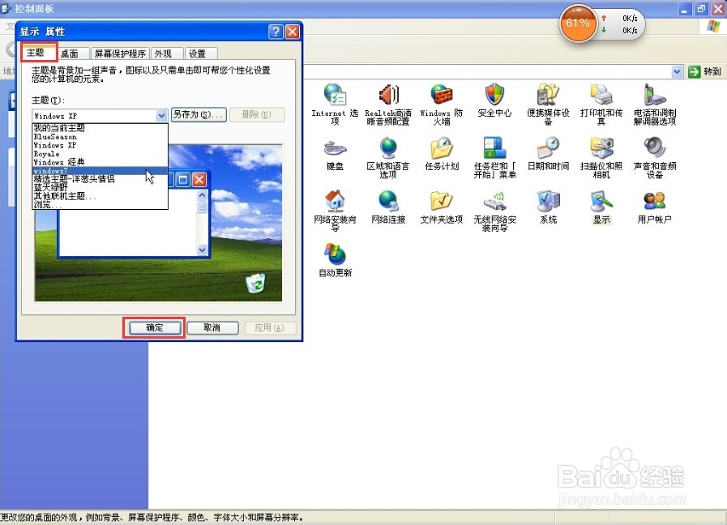Select Royale theme option
The width and height of the screenshot is (727, 525).
point(100,154)
